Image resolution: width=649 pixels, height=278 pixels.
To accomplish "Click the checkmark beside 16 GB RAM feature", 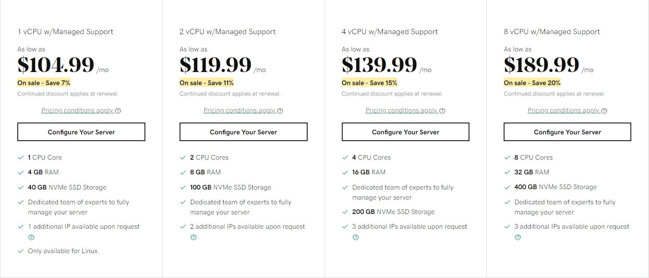I will (x=345, y=172).
